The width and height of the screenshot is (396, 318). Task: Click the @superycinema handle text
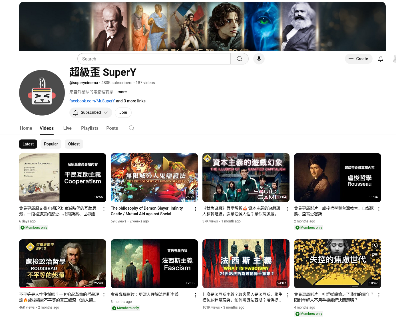[x=84, y=83]
